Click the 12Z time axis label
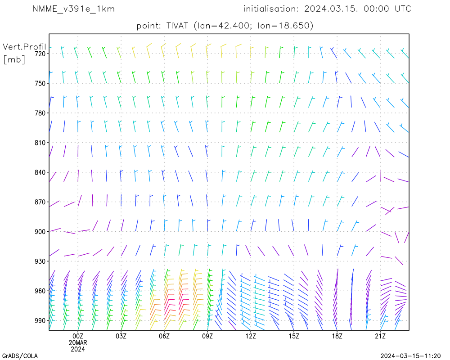Image resolution: width=450 pixels, height=360 pixels. coord(251,336)
